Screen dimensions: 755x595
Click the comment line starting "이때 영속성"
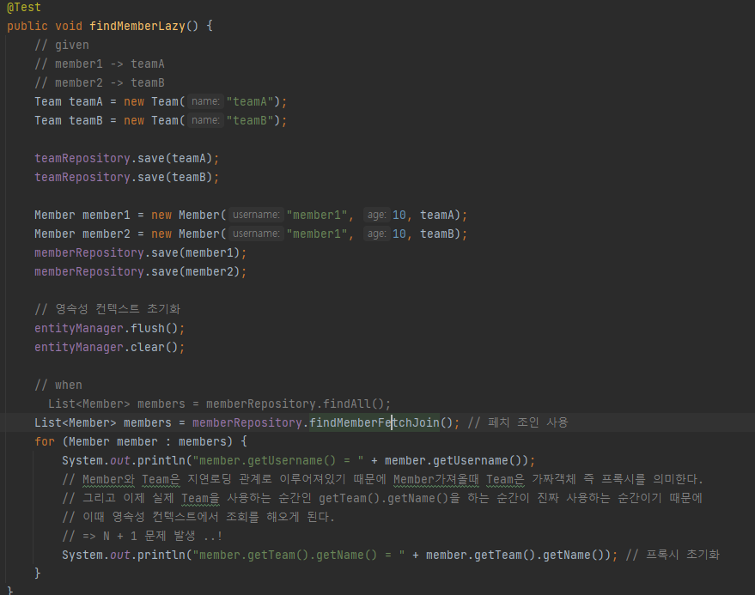(198, 517)
